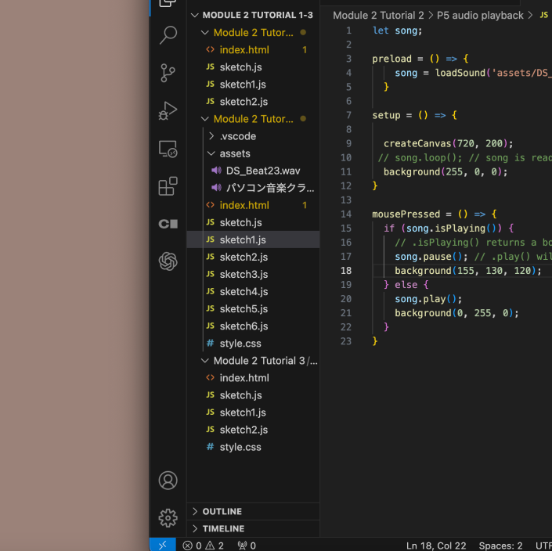Expand the TIMELINE panel
This screenshot has height=551, width=552.
253,528
